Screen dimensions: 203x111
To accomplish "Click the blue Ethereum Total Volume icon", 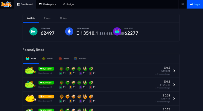I will tap(69, 31).
